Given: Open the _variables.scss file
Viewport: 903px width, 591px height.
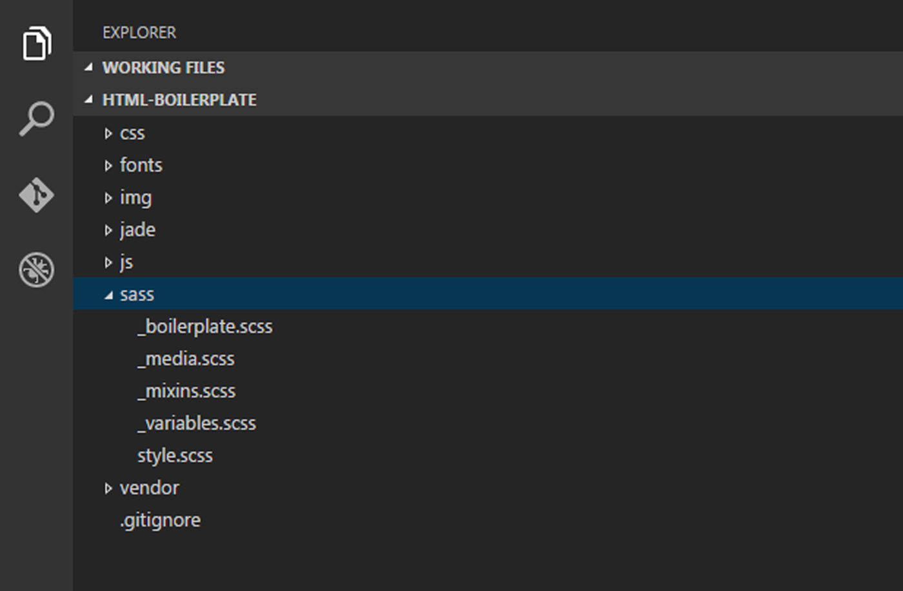Looking at the screenshot, I should (196, 423).
